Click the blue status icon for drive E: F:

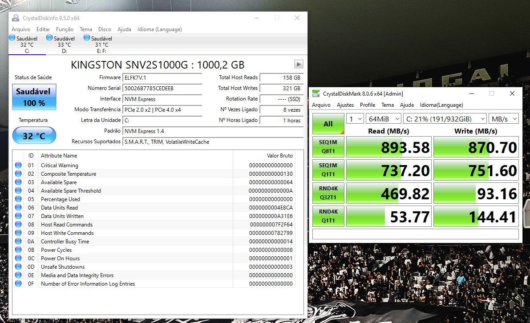(x=87, y=38)
